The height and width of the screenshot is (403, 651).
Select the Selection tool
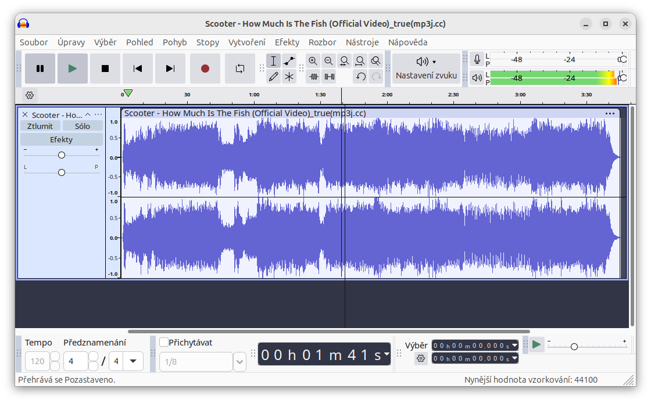(x=274, y=60)
